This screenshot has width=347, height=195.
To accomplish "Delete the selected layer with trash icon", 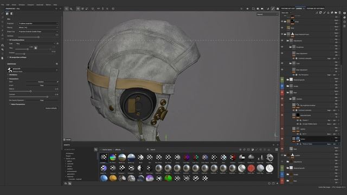I will 340,13.
